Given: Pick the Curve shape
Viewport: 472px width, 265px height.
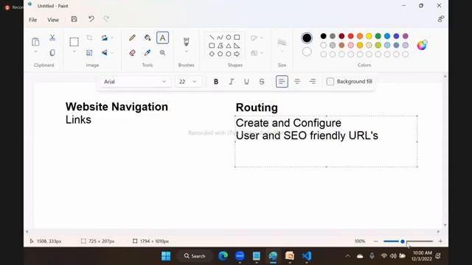Looking at the screenshot, I should pos(220,38).
